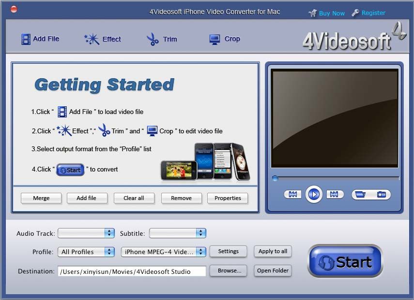This screenshot has width=414, height=300.
Task: Click the video preview screen
Action: 335,118
